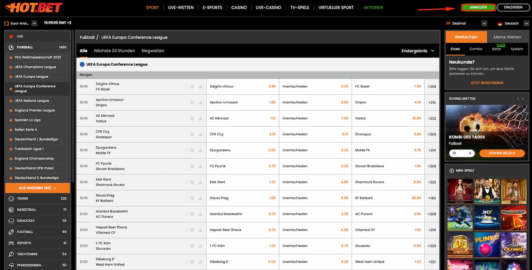The image size is (532, 270).
Task: Click the star beside UEFA Champions League
Action: [11, 67]
